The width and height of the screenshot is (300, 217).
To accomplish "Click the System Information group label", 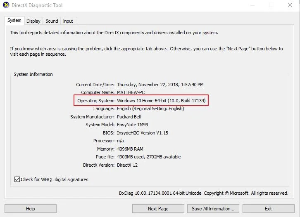I will point(33,74).
